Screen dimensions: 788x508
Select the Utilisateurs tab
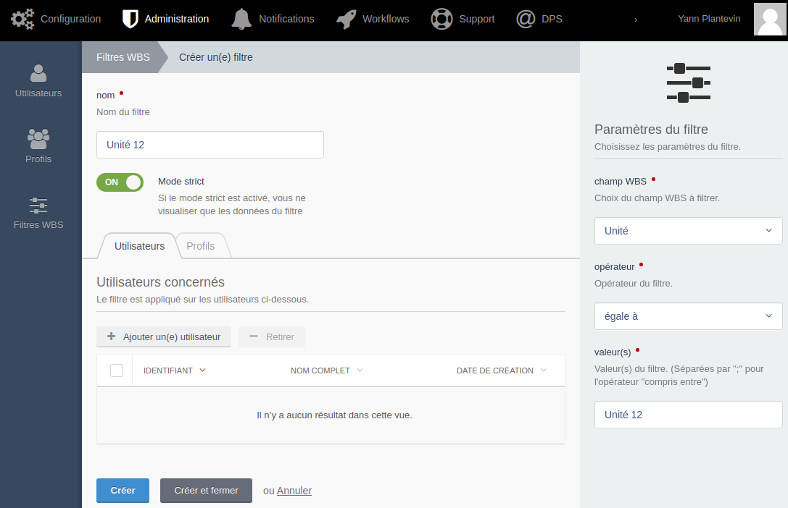(x=139, y=246)
